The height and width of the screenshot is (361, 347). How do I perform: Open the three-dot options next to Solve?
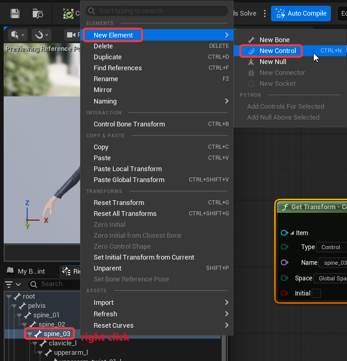[265, 14]
